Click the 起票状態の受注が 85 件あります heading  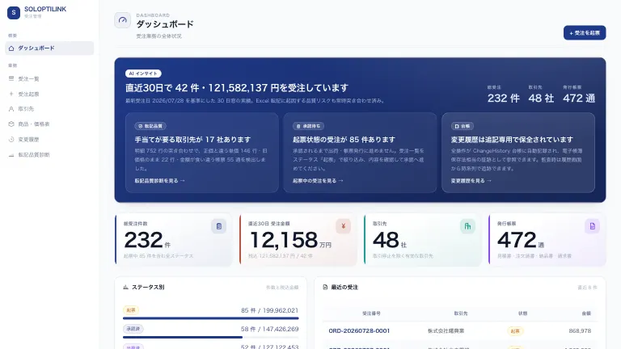click(344, 140)
